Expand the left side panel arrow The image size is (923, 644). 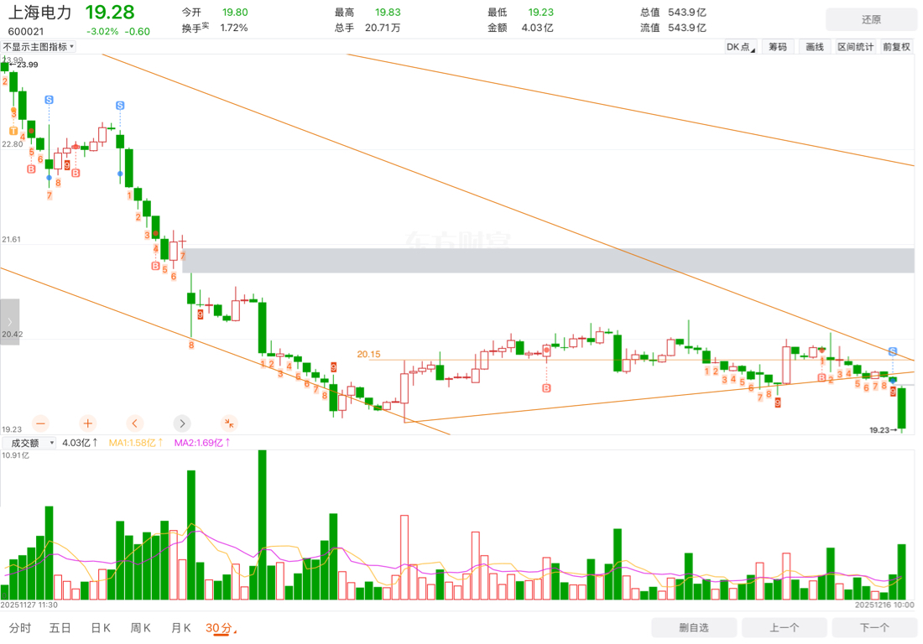[9, 322]
